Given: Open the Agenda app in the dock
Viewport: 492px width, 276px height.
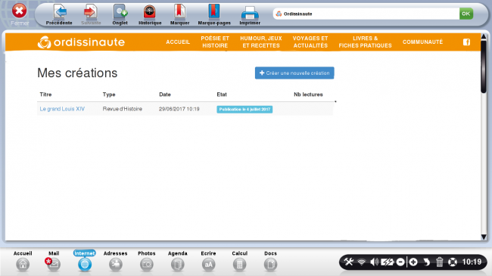Looking at the screenshot, I should pyautogui.click(x=178, y=261).
